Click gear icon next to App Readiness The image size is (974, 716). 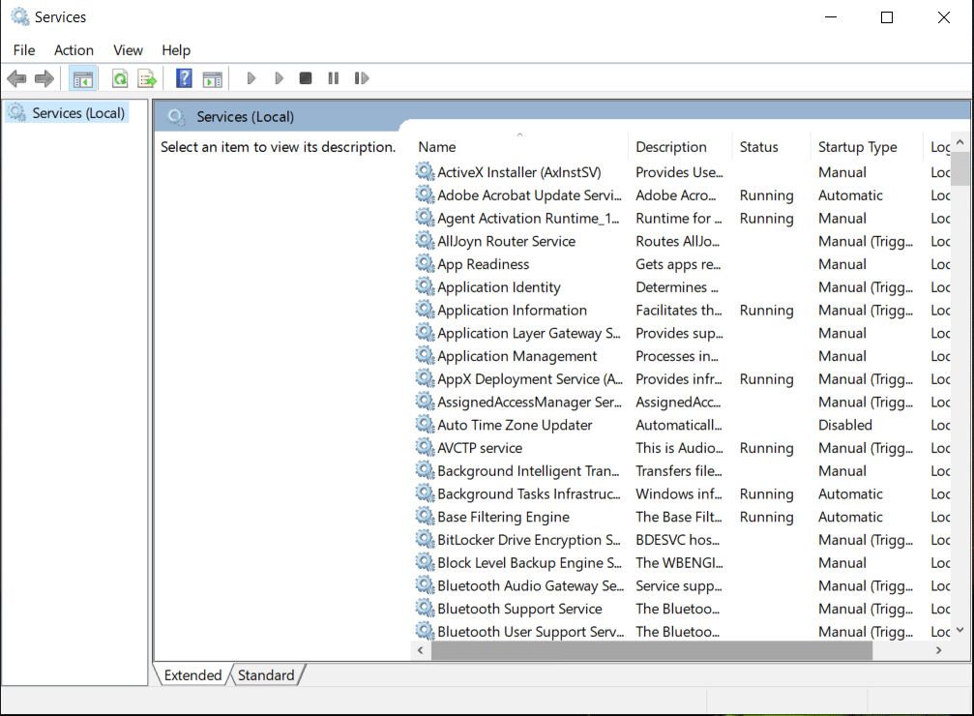[425, 263]
